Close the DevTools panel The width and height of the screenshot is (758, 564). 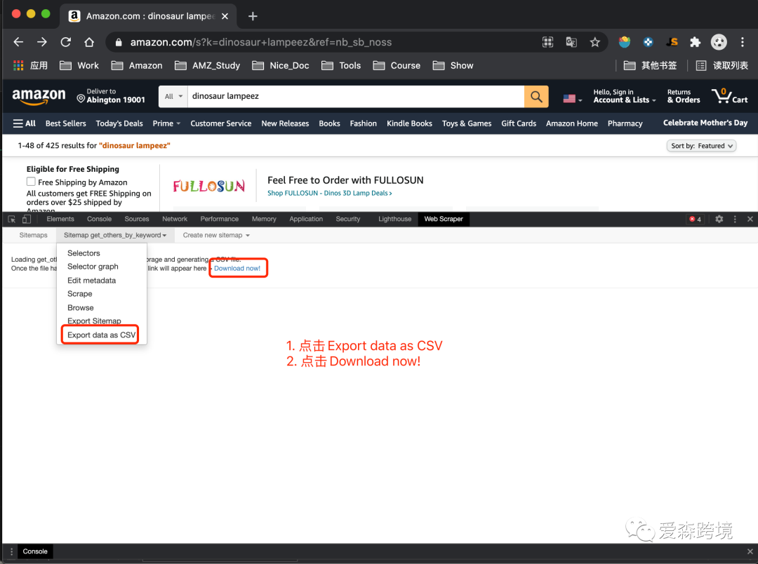coord(750,219)
